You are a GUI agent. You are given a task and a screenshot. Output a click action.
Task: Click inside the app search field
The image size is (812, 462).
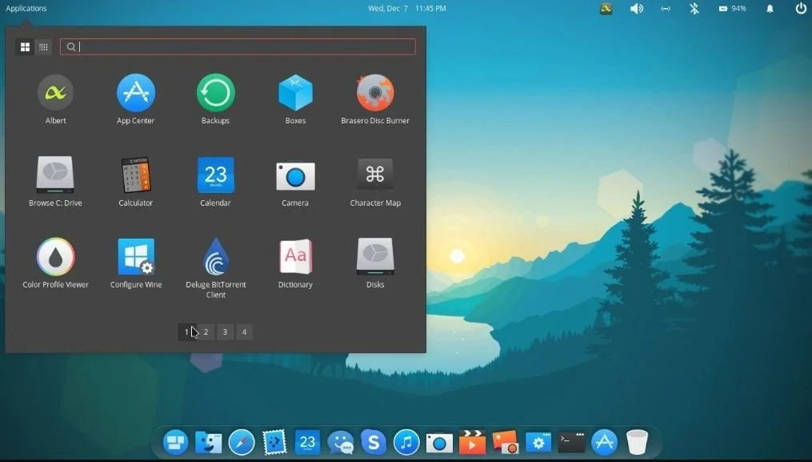click(237, 46)
